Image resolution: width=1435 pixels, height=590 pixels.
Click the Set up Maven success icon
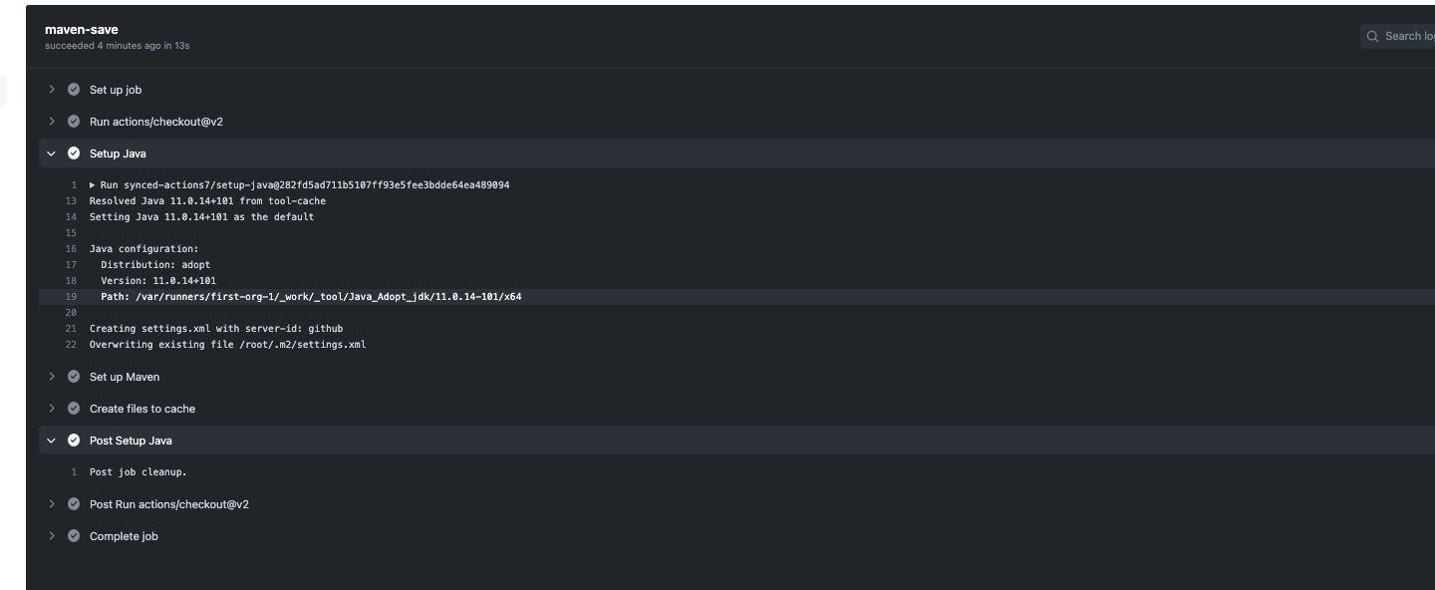tap(74, 377)
